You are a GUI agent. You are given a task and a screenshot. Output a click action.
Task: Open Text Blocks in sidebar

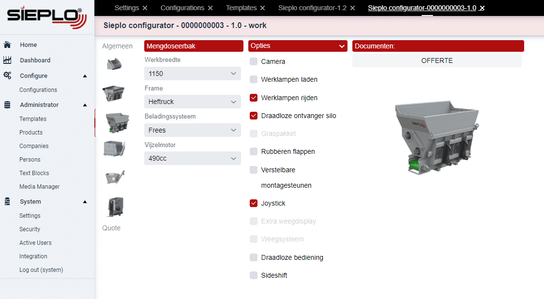(x=34, y=173)
